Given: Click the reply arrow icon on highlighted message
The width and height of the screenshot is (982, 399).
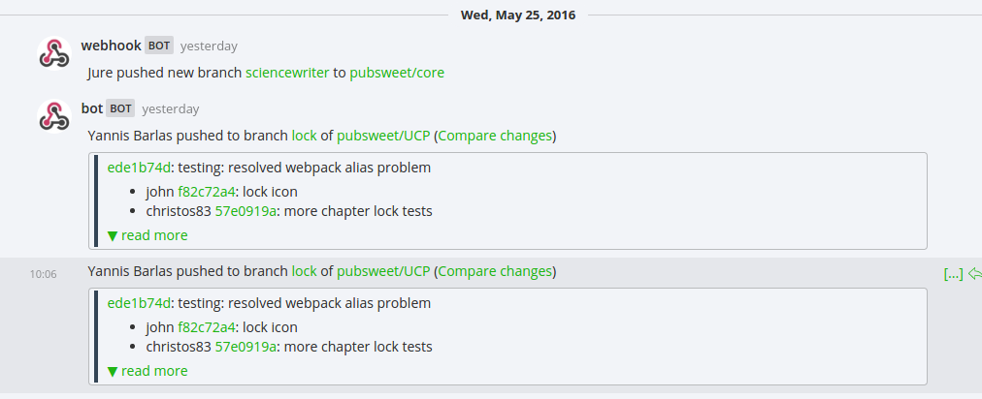Looking at the screenshot, I should pos(974,273).
